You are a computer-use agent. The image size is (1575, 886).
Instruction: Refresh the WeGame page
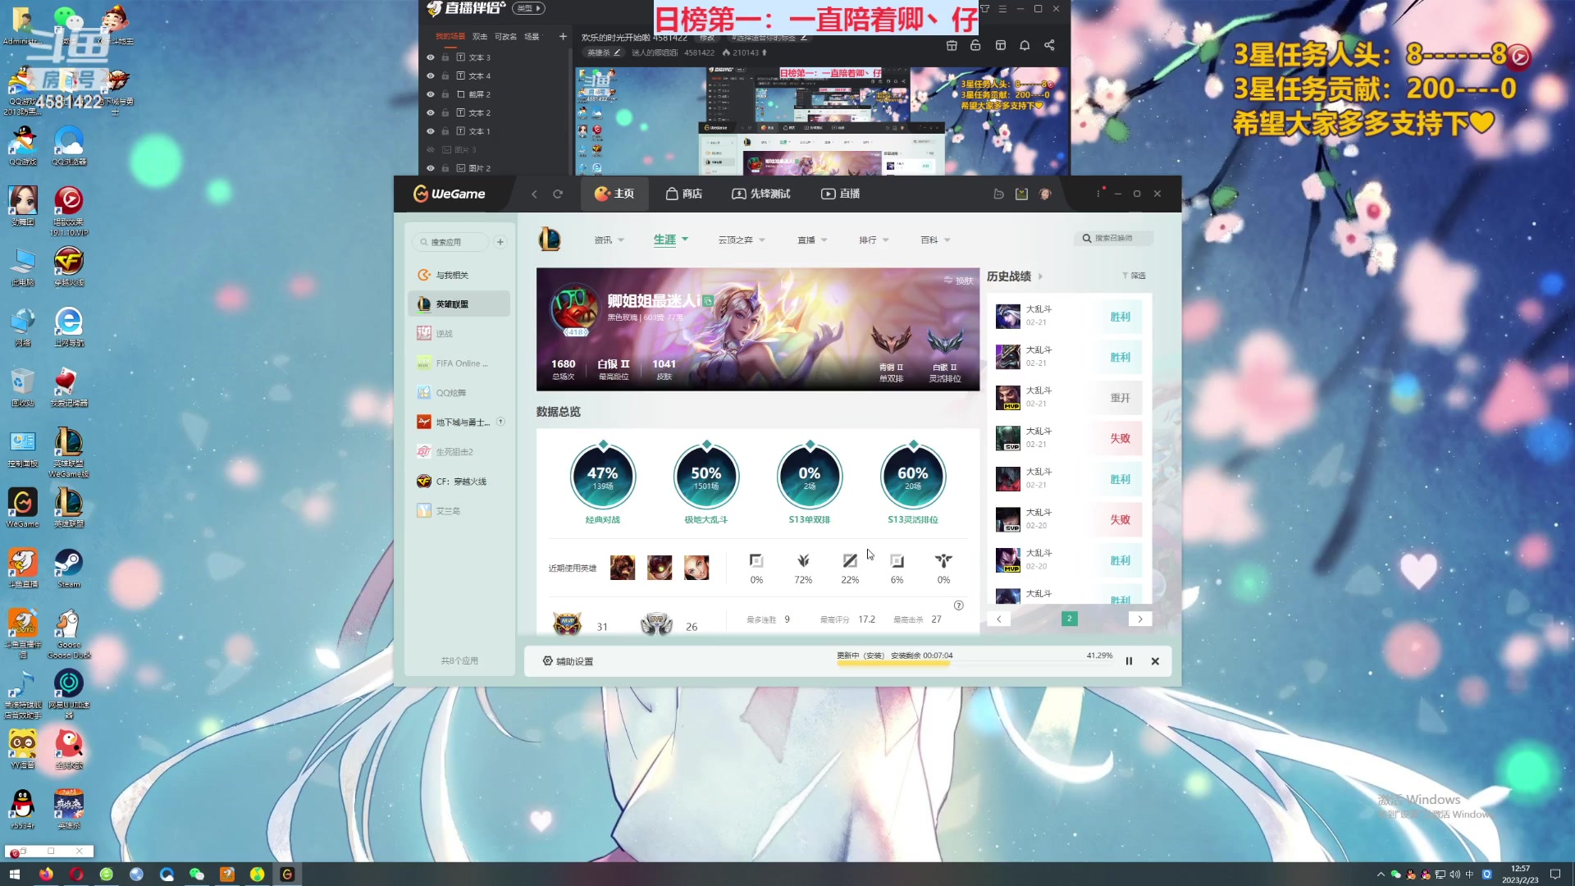pos(558,194)
